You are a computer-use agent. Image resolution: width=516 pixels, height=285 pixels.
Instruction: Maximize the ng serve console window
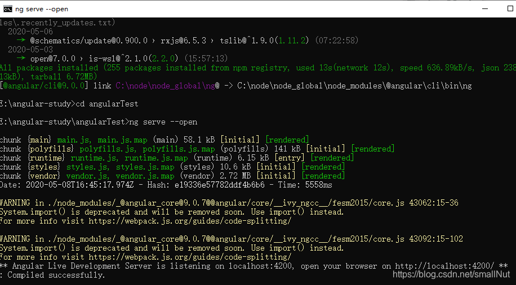tap(510, 8)
